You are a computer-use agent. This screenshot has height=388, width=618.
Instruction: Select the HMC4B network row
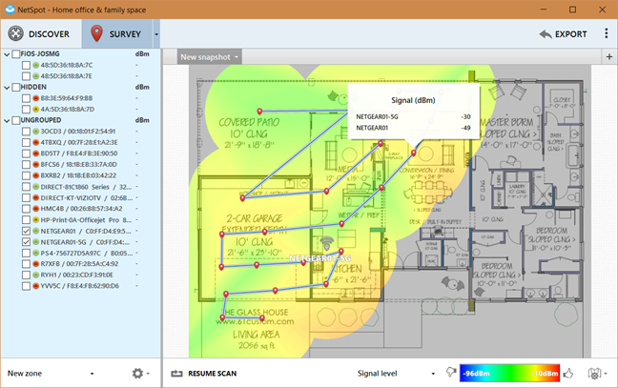click(x=80, y=209)
